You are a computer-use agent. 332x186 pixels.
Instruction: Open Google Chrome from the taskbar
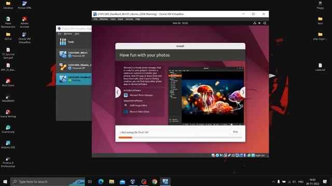click(x=155, y=181)
